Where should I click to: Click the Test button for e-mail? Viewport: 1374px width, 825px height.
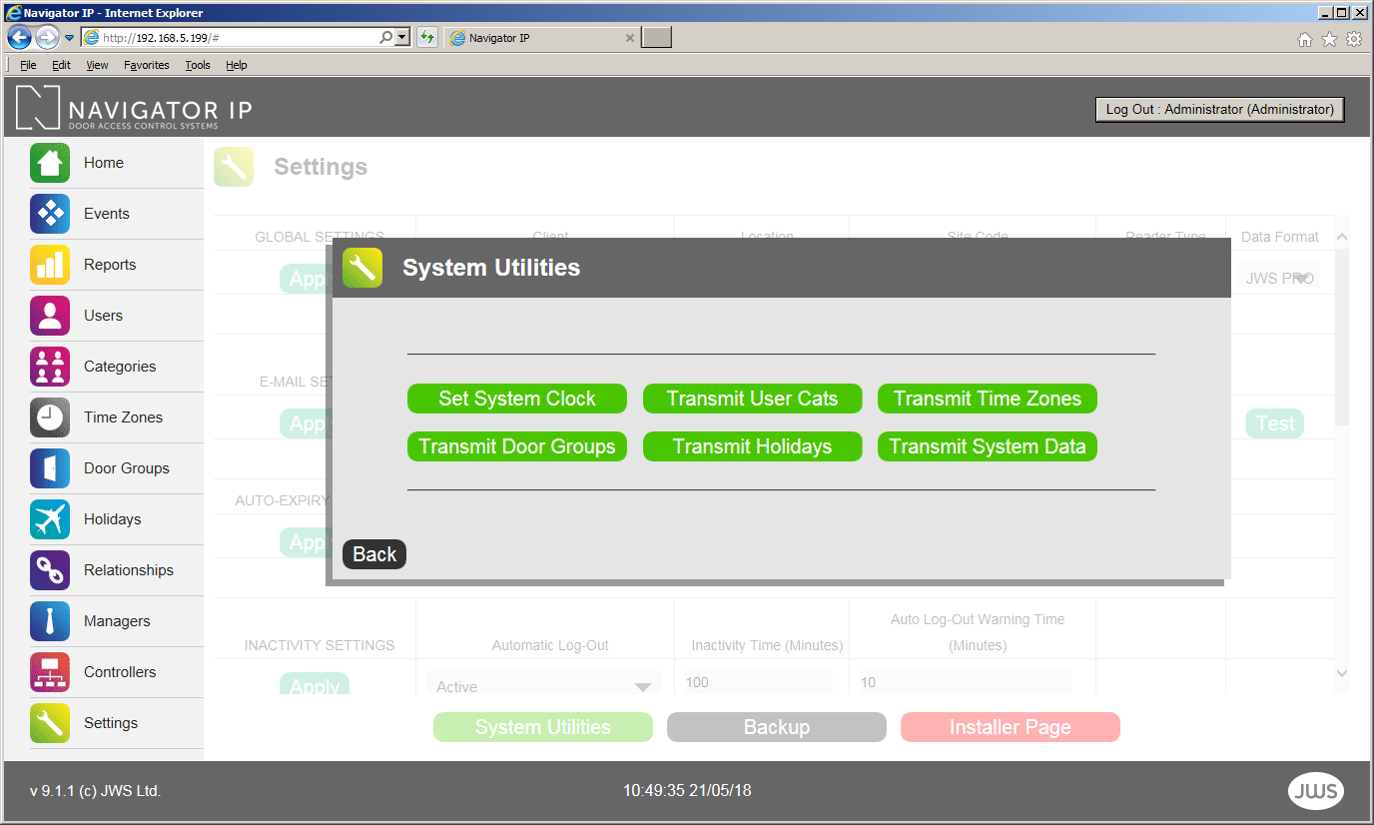pos(1275,423)
